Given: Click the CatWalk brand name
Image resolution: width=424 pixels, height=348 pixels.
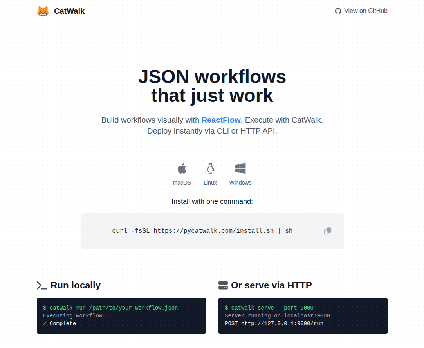Looking at the screenshot, I should point(69,11).
